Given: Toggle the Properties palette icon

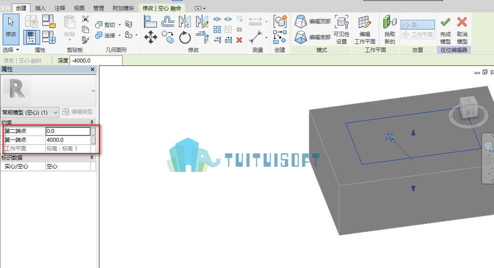Looking at the screenshot, I should [x=31, y=37].
